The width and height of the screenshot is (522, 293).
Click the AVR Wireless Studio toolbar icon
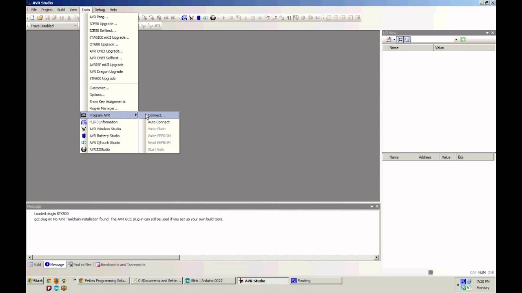(x=191, y=18)
